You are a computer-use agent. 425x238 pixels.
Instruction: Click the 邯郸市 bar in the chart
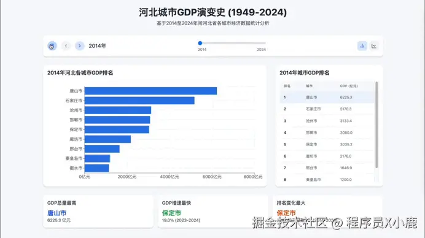[x=117, y=120]
